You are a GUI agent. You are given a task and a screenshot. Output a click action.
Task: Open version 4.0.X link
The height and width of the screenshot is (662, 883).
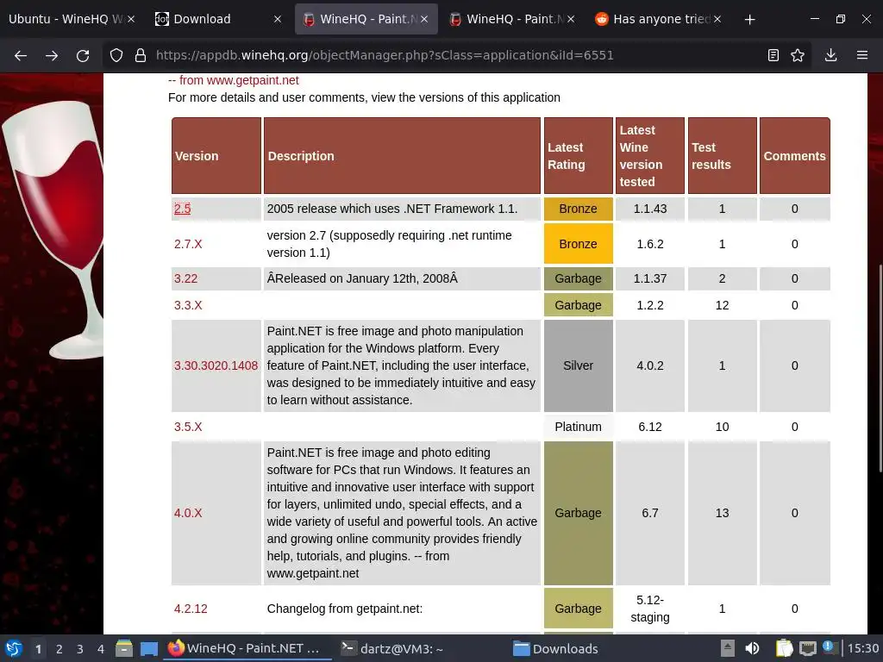[x=188, y=514]
